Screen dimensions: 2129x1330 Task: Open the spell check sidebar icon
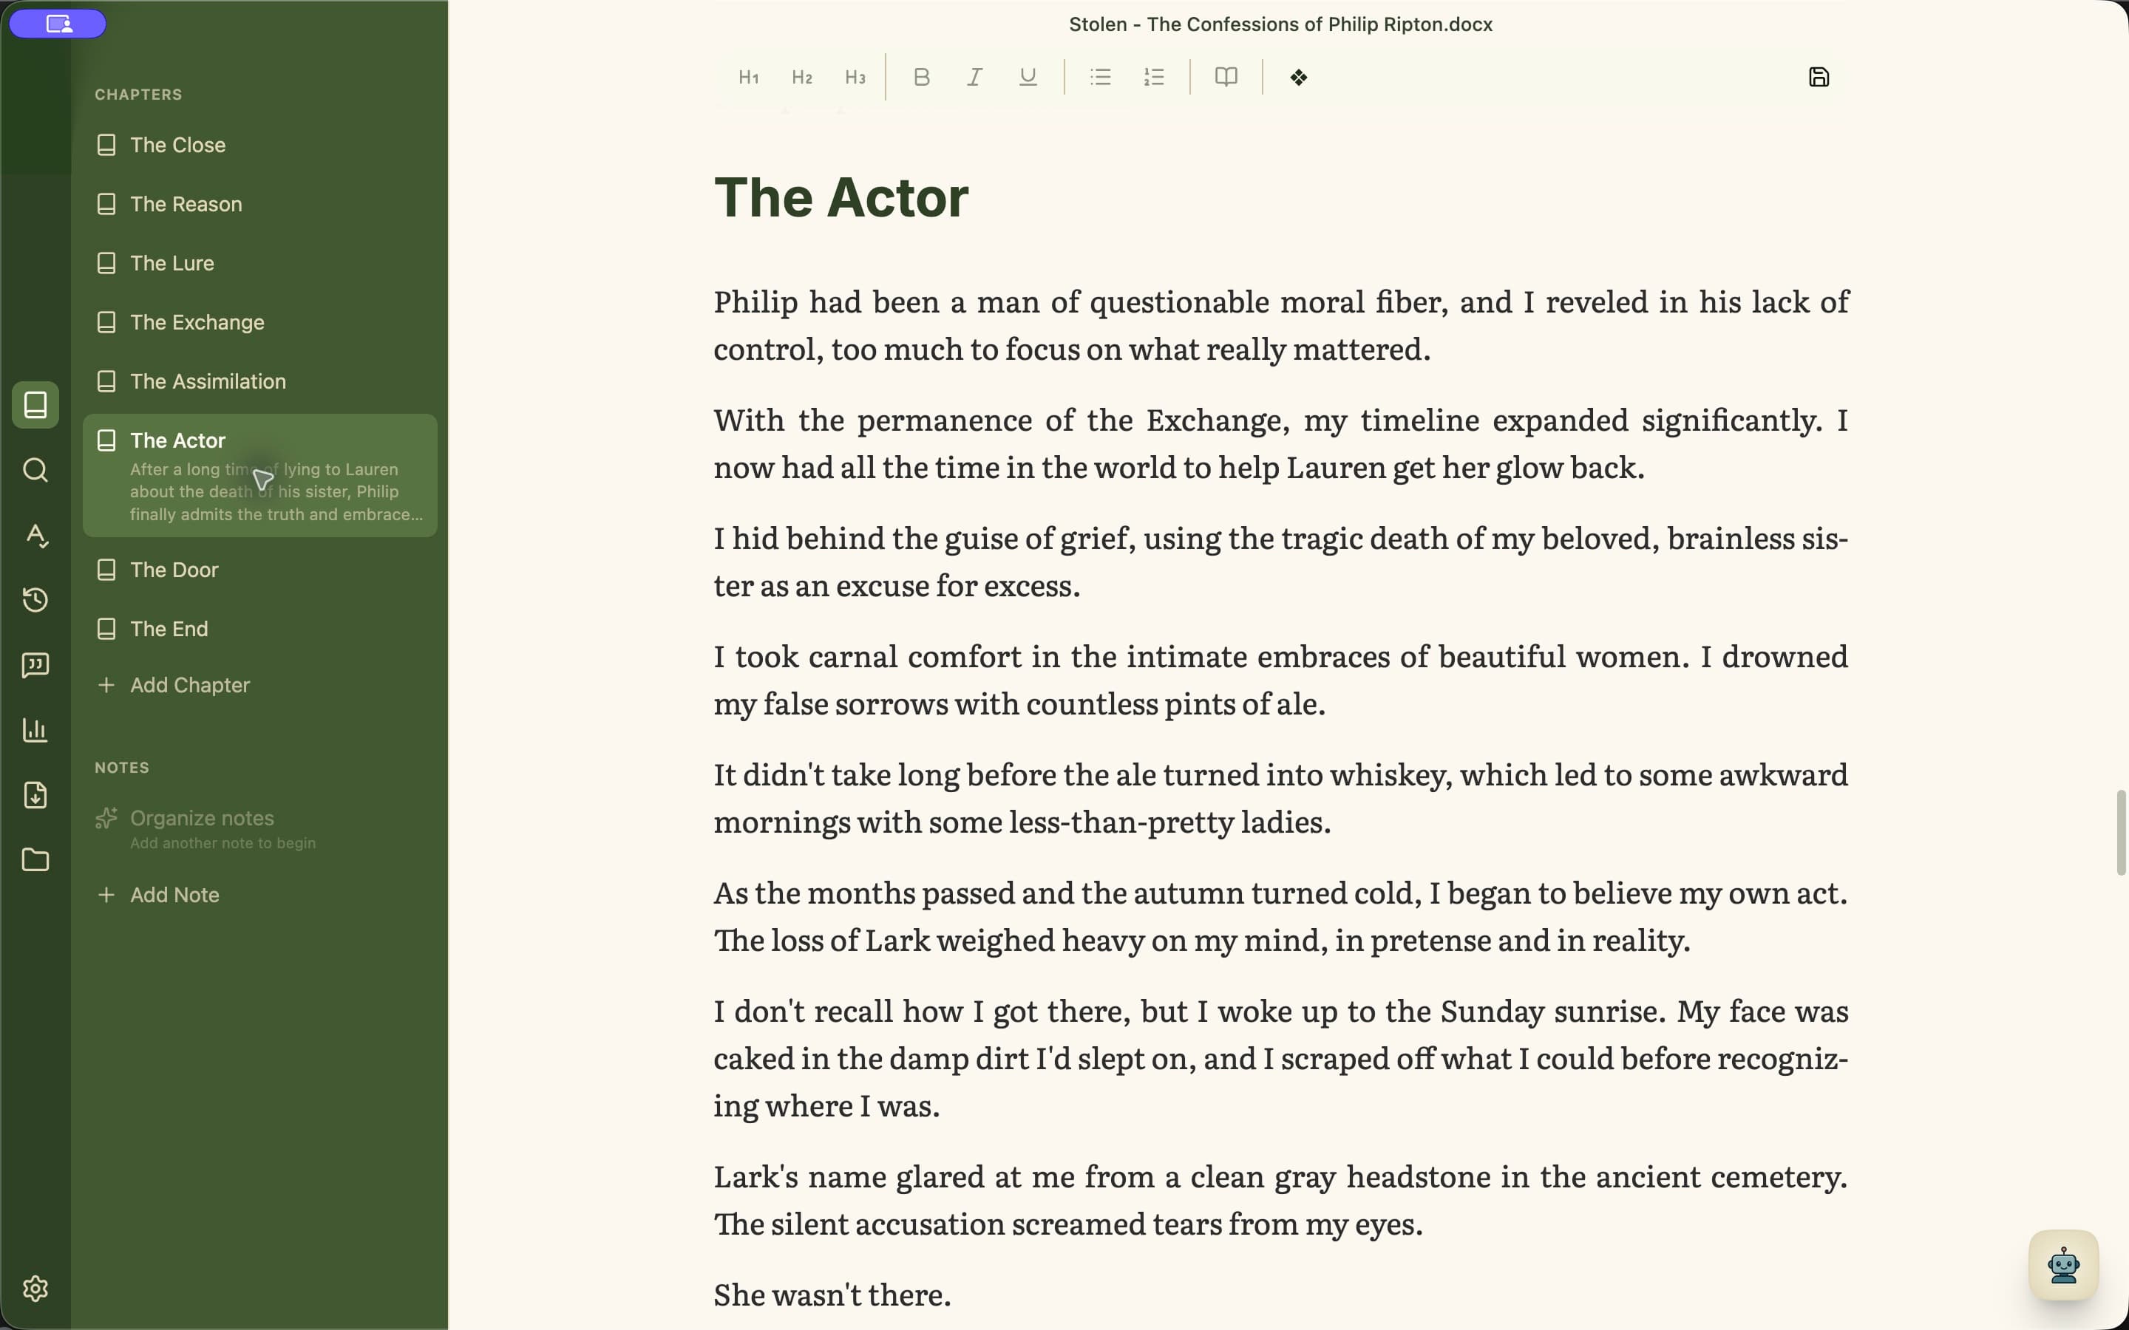coord(35,535)
